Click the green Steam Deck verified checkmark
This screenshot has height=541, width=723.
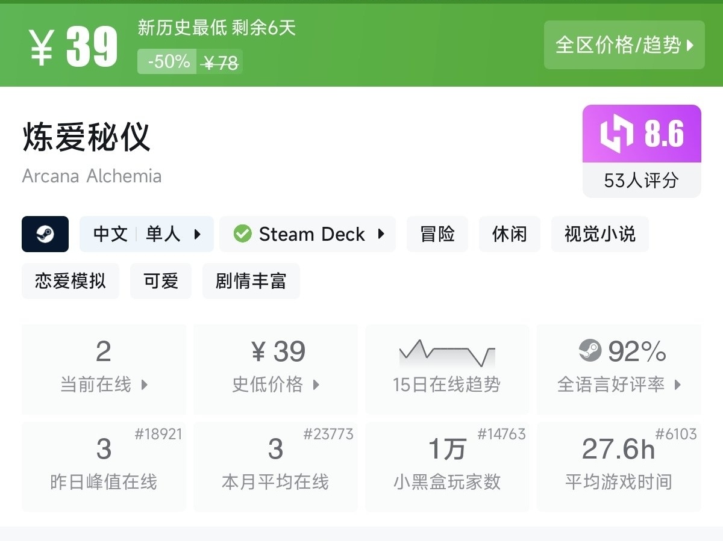[x=242, y=234]
